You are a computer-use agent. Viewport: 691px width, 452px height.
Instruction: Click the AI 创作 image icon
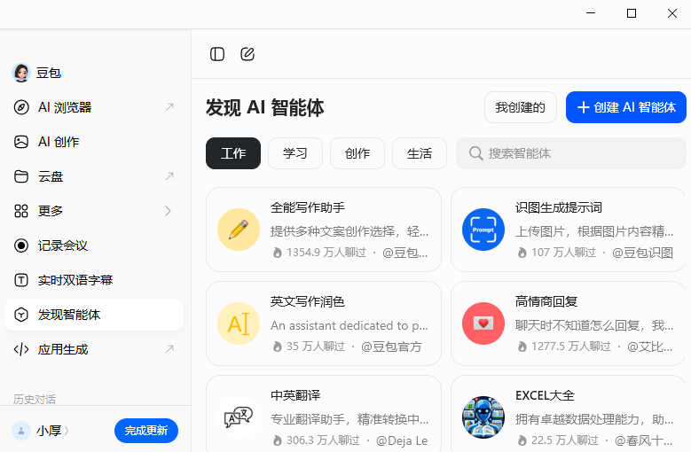click(x=21, y=142)
